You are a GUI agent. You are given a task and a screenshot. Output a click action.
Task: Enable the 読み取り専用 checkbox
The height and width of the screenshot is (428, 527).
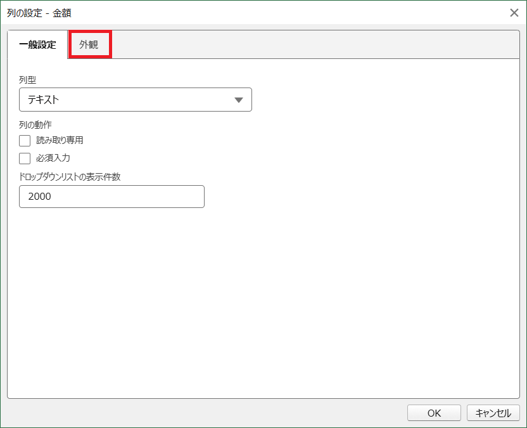click(x=25, y=141)
